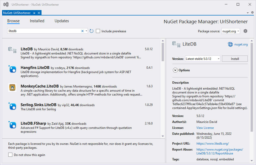The width and height of the screenshot is (256, 165).
Task: Click the Install button
Action: click(235, 59)
